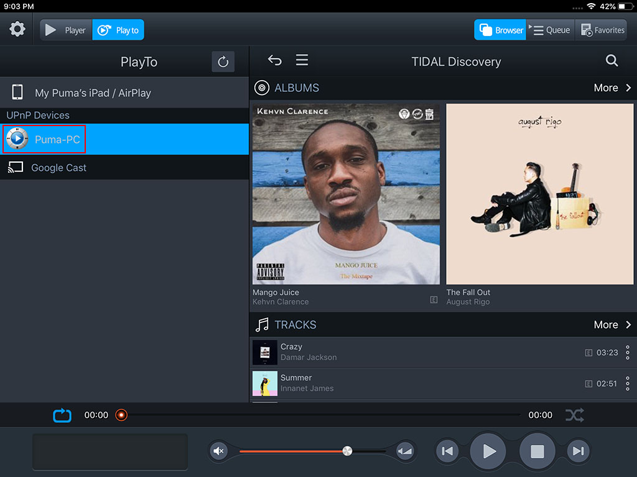Click Summer track thumbnail
Screen dimensions: 637x477
[265, 383]
